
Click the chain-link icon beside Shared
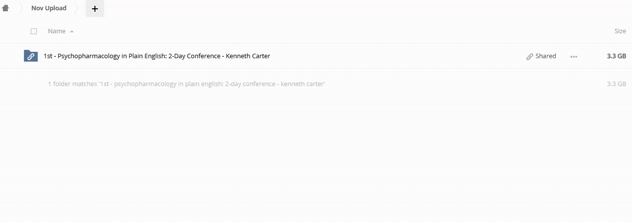click(530, 56)
